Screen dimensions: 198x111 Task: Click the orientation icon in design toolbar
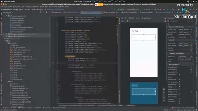click(126, 18)
